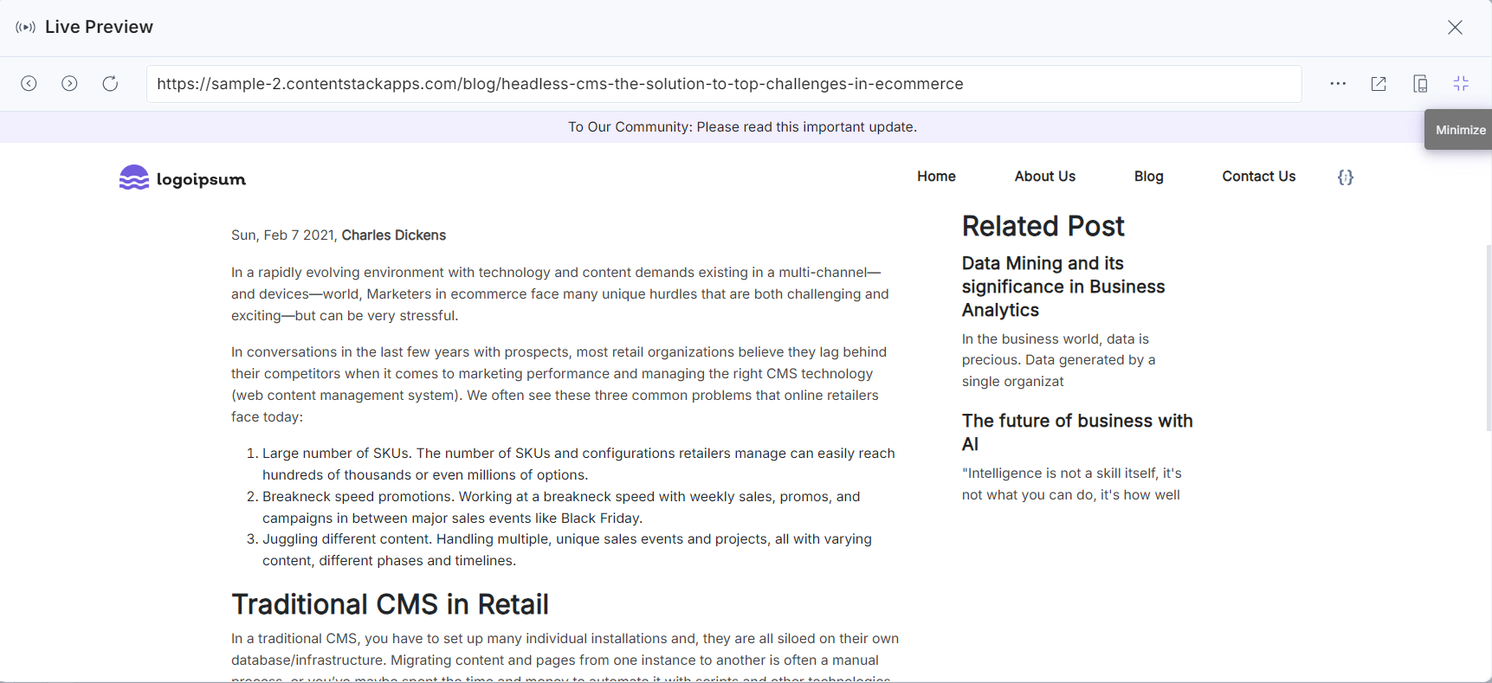
Task: Switch to mobile device view icon
Action: pyautogui.click(x=1420, y=84)
